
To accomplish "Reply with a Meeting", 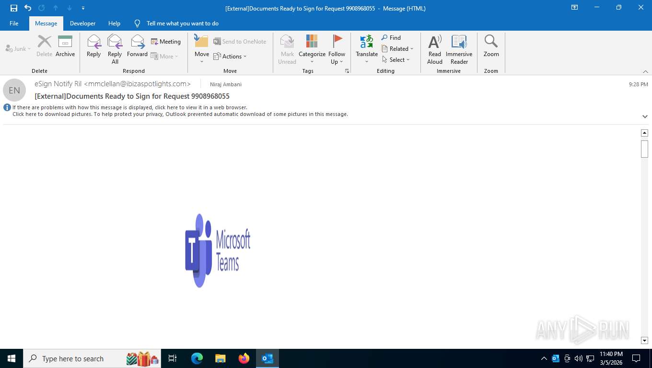I will (166, 42).
